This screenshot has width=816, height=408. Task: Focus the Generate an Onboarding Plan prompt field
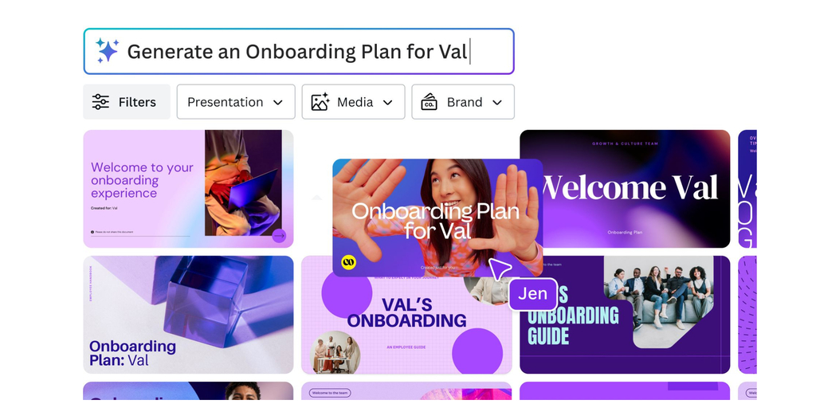(x=299, y=52)
